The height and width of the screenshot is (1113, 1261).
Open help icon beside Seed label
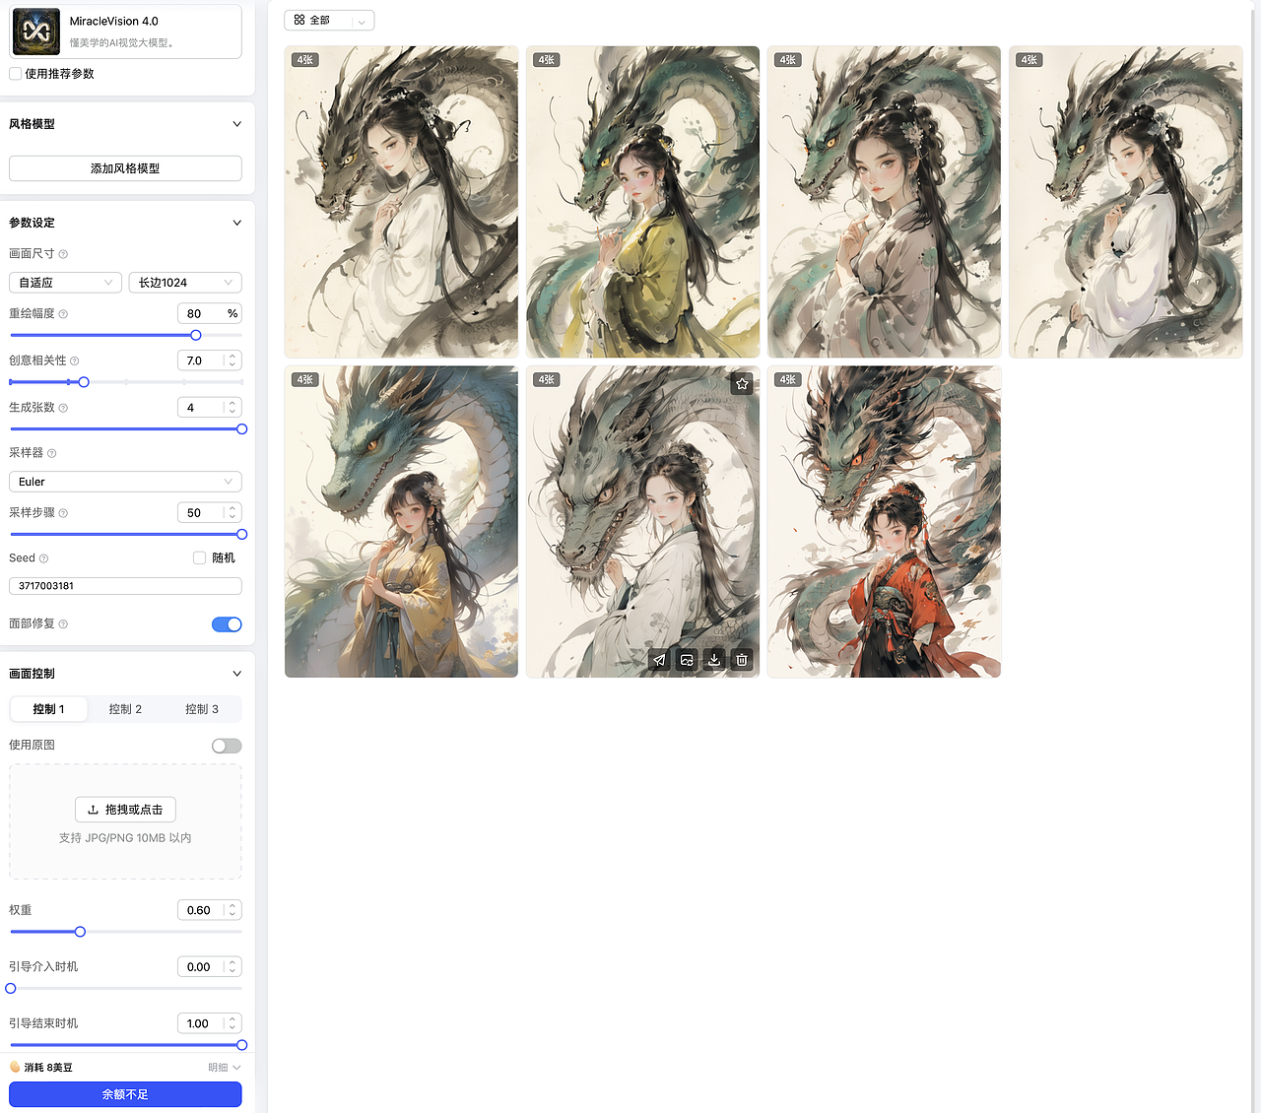(43, 558)
